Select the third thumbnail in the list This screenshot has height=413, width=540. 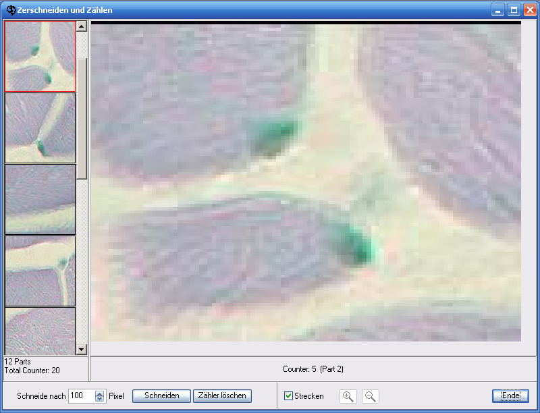(40, 199)
